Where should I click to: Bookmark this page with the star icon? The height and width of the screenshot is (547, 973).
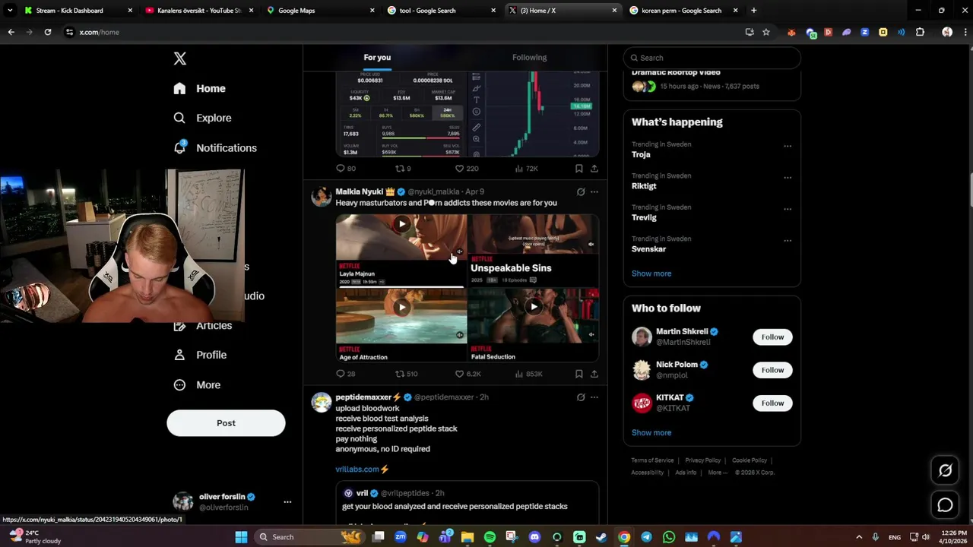tap(766, 32)
